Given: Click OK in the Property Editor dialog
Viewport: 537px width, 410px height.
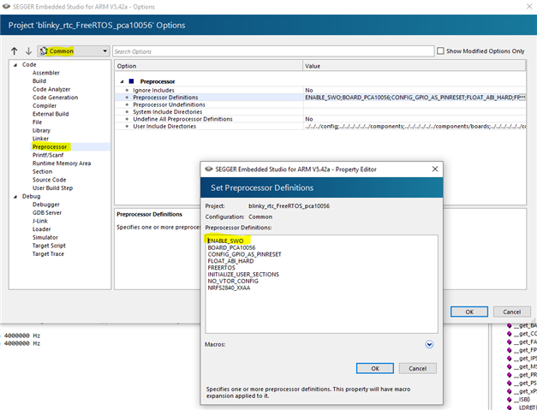Looking at the screenshot, I should click(375, 368).
